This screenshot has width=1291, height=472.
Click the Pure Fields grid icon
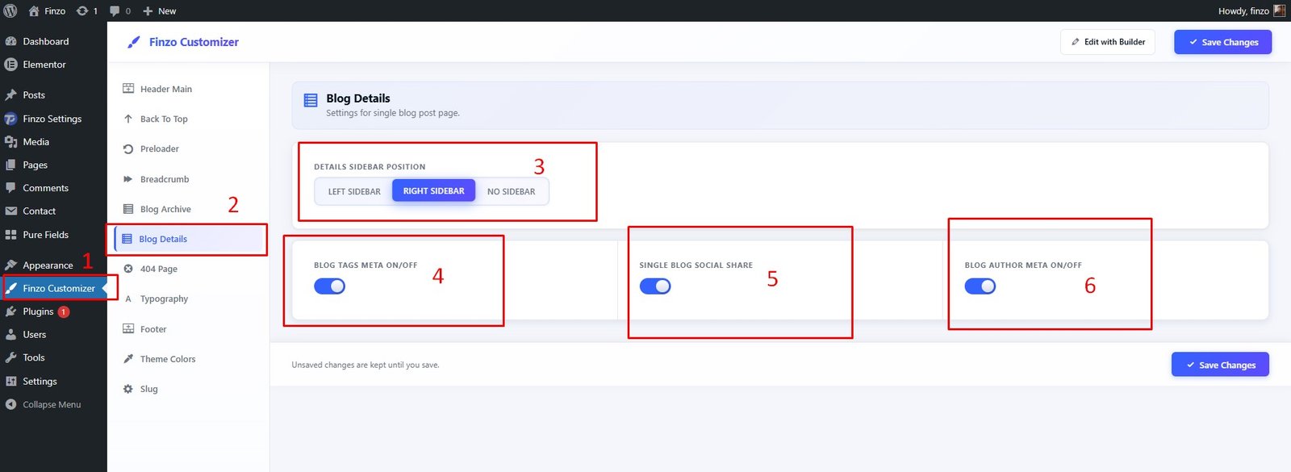coord(10,235)
